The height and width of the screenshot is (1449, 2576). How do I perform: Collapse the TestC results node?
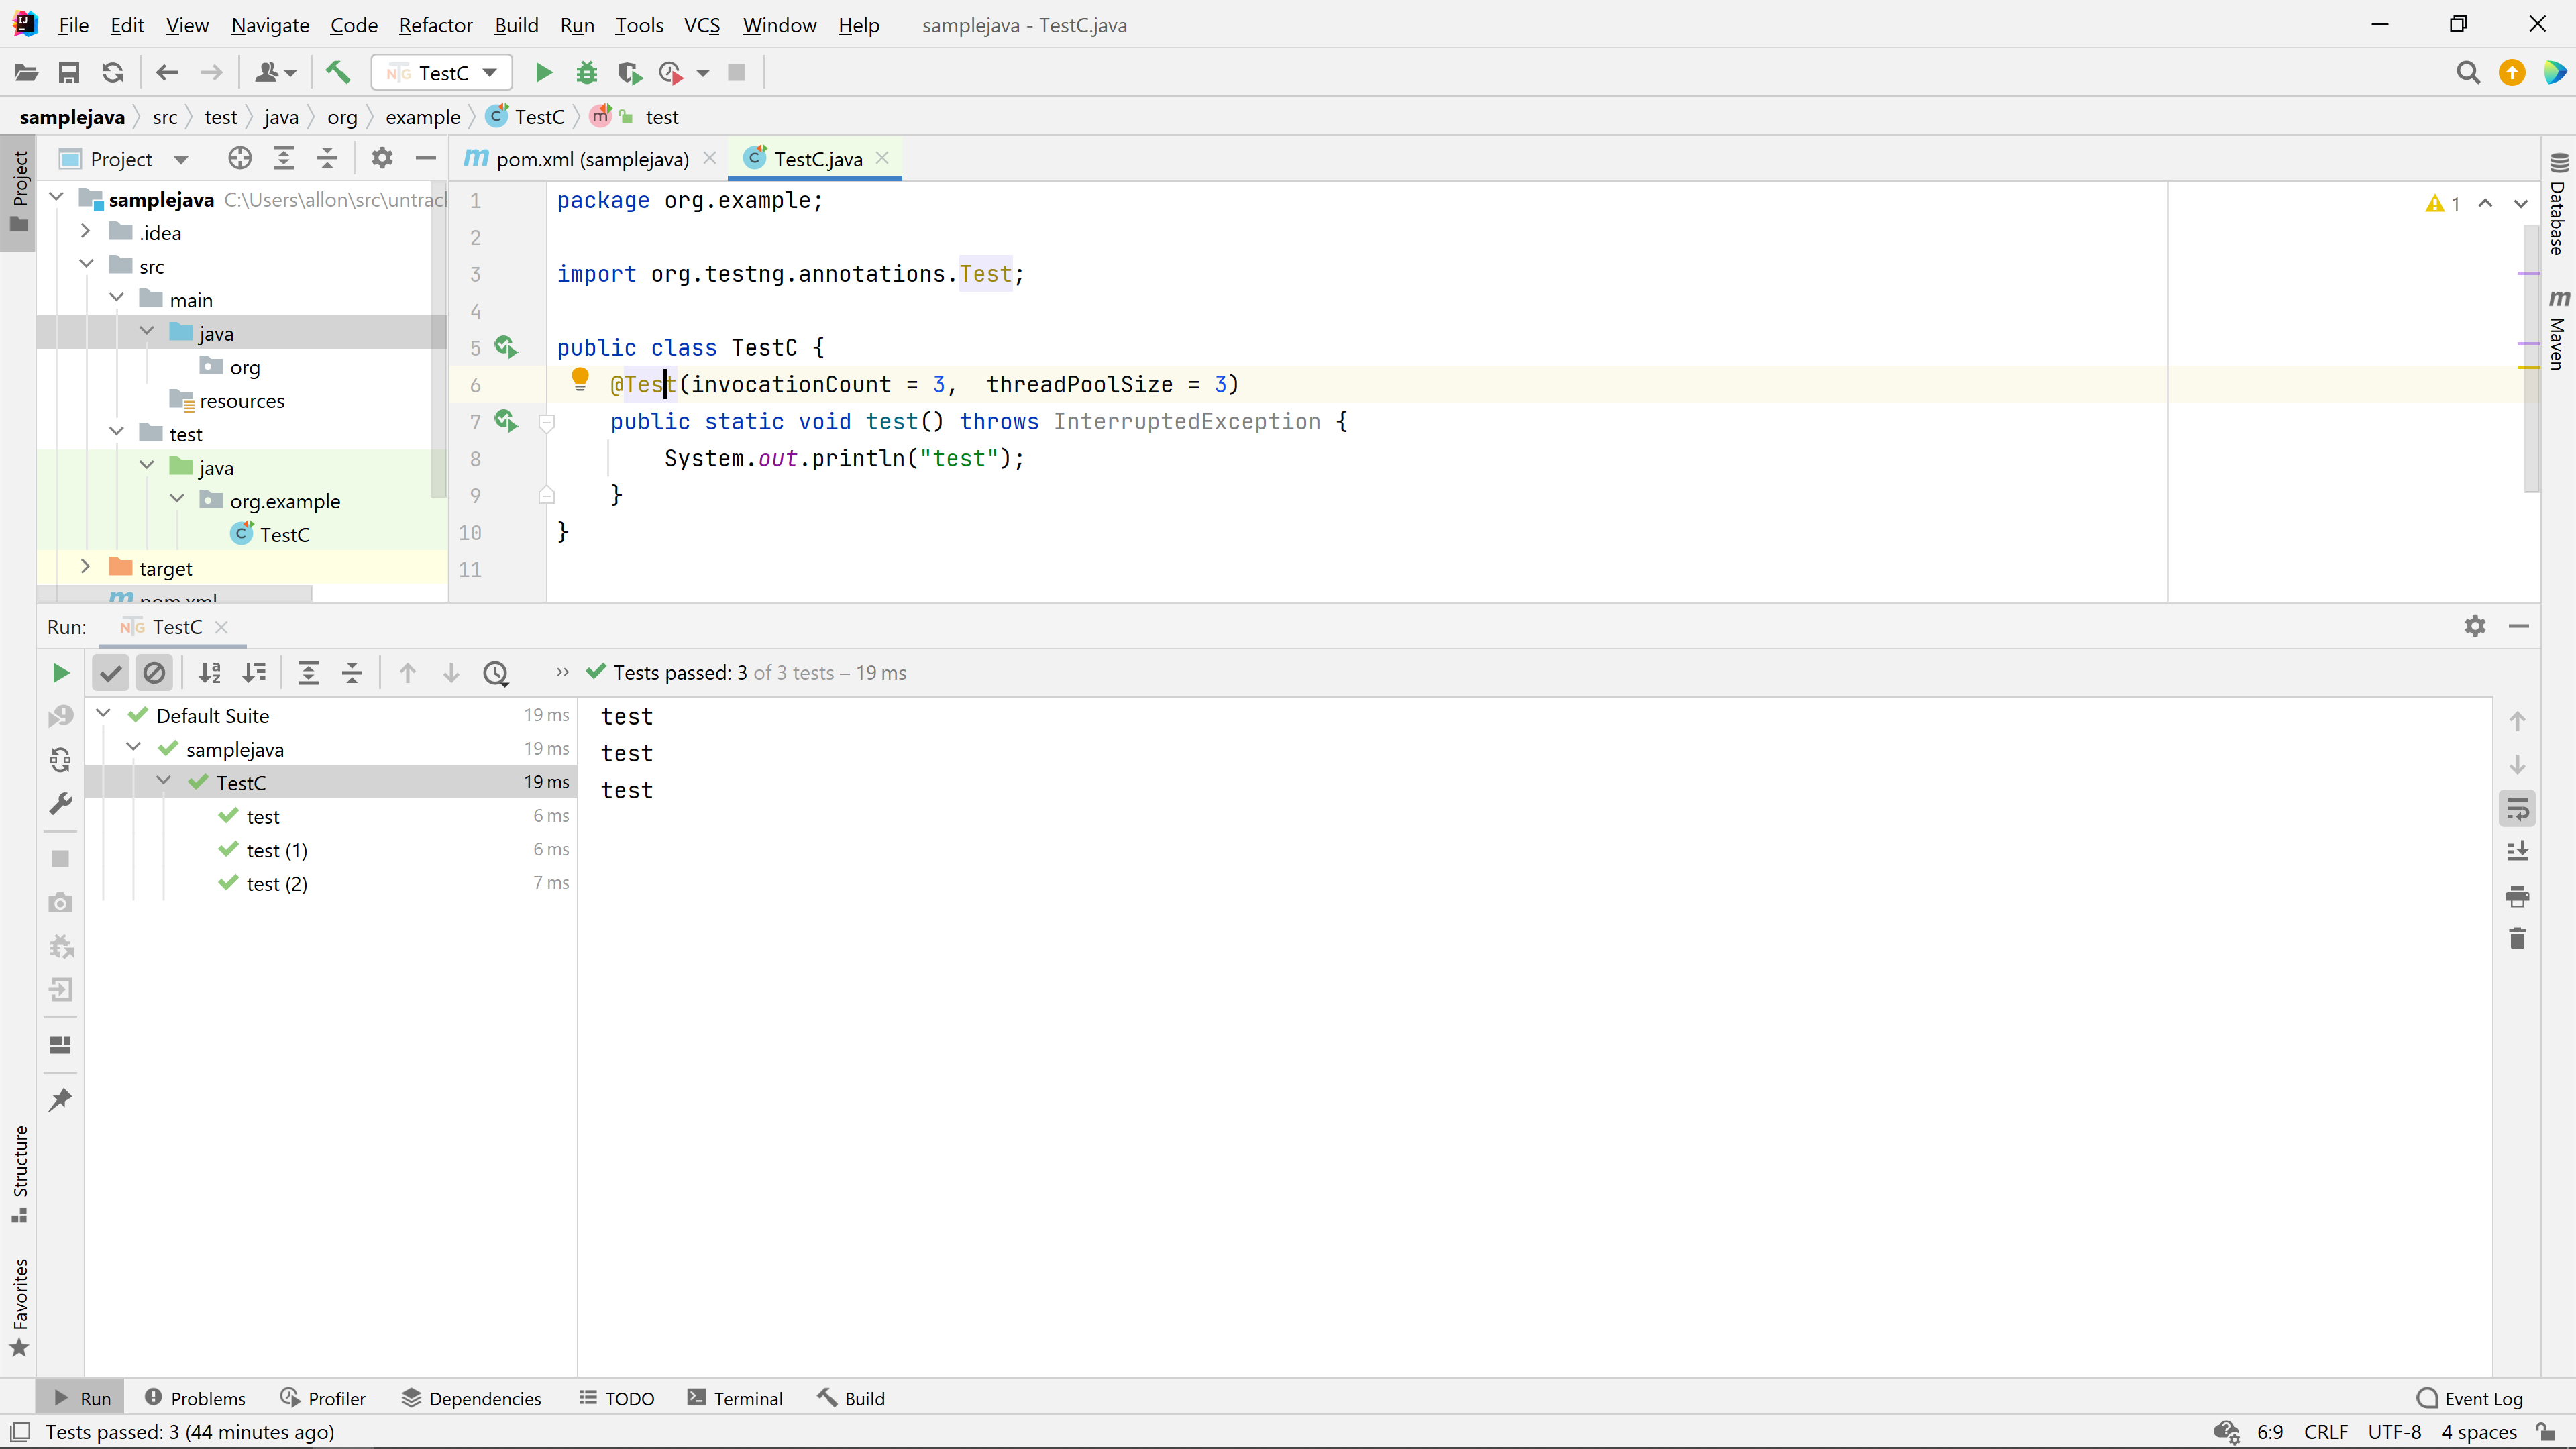tap(164, 782)
